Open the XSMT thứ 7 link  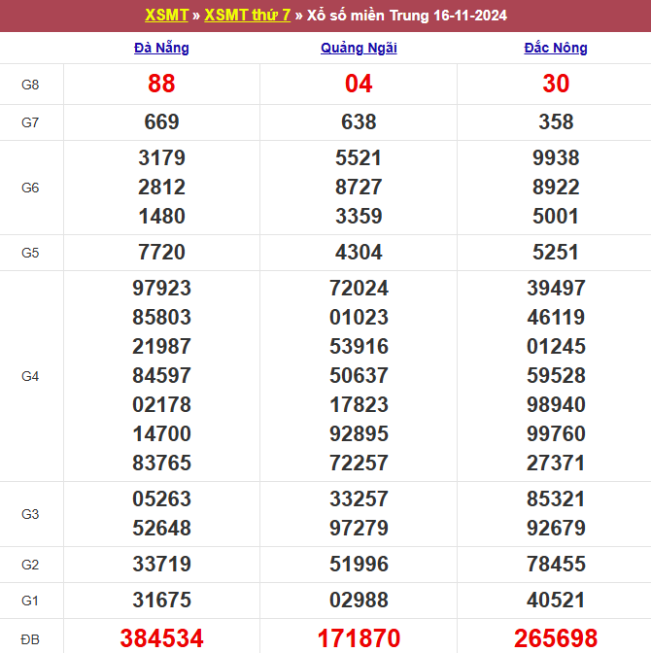(x=248, y=16)
